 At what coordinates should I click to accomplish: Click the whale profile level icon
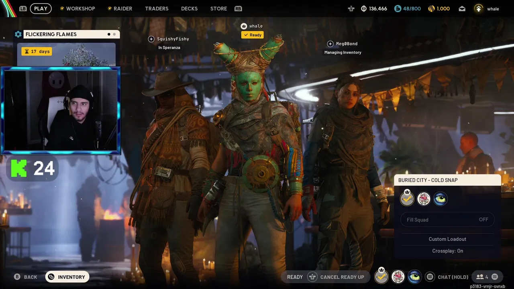[x=479, y=8]
